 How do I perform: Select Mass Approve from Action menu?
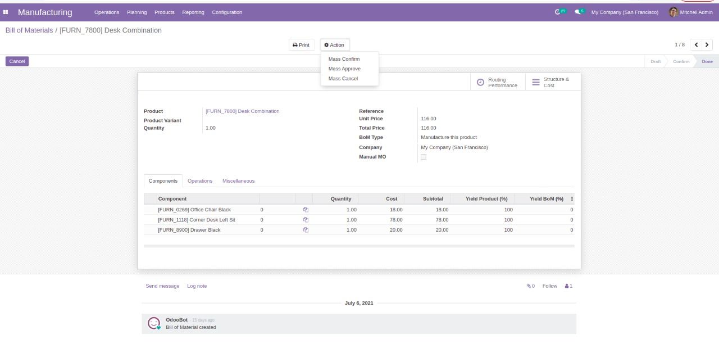pos(344,69)
